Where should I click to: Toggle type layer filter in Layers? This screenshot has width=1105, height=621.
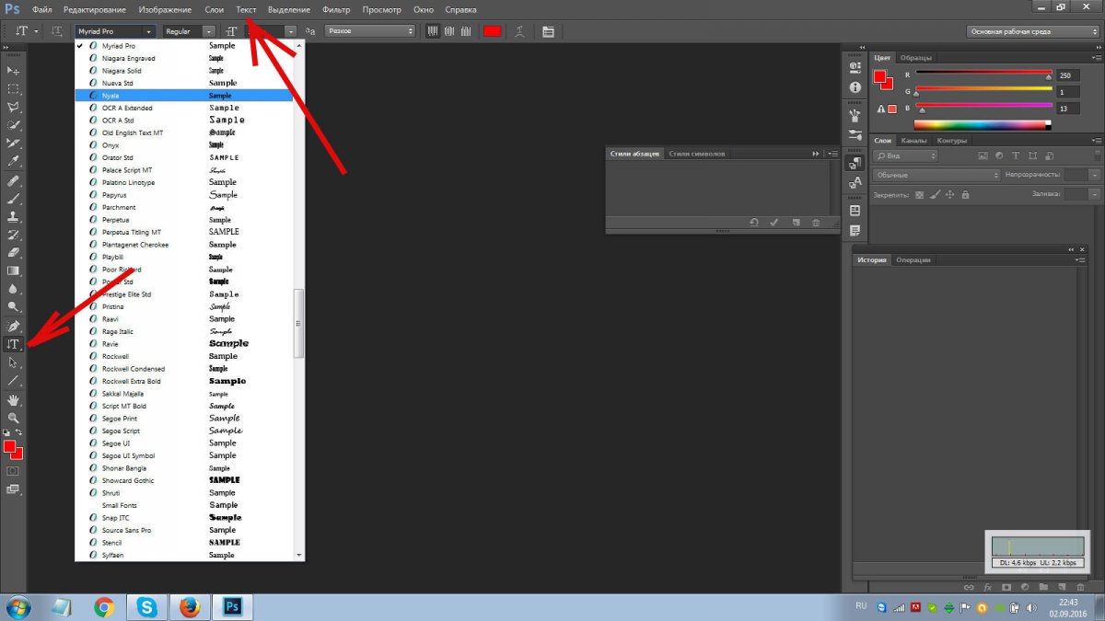1015,156
